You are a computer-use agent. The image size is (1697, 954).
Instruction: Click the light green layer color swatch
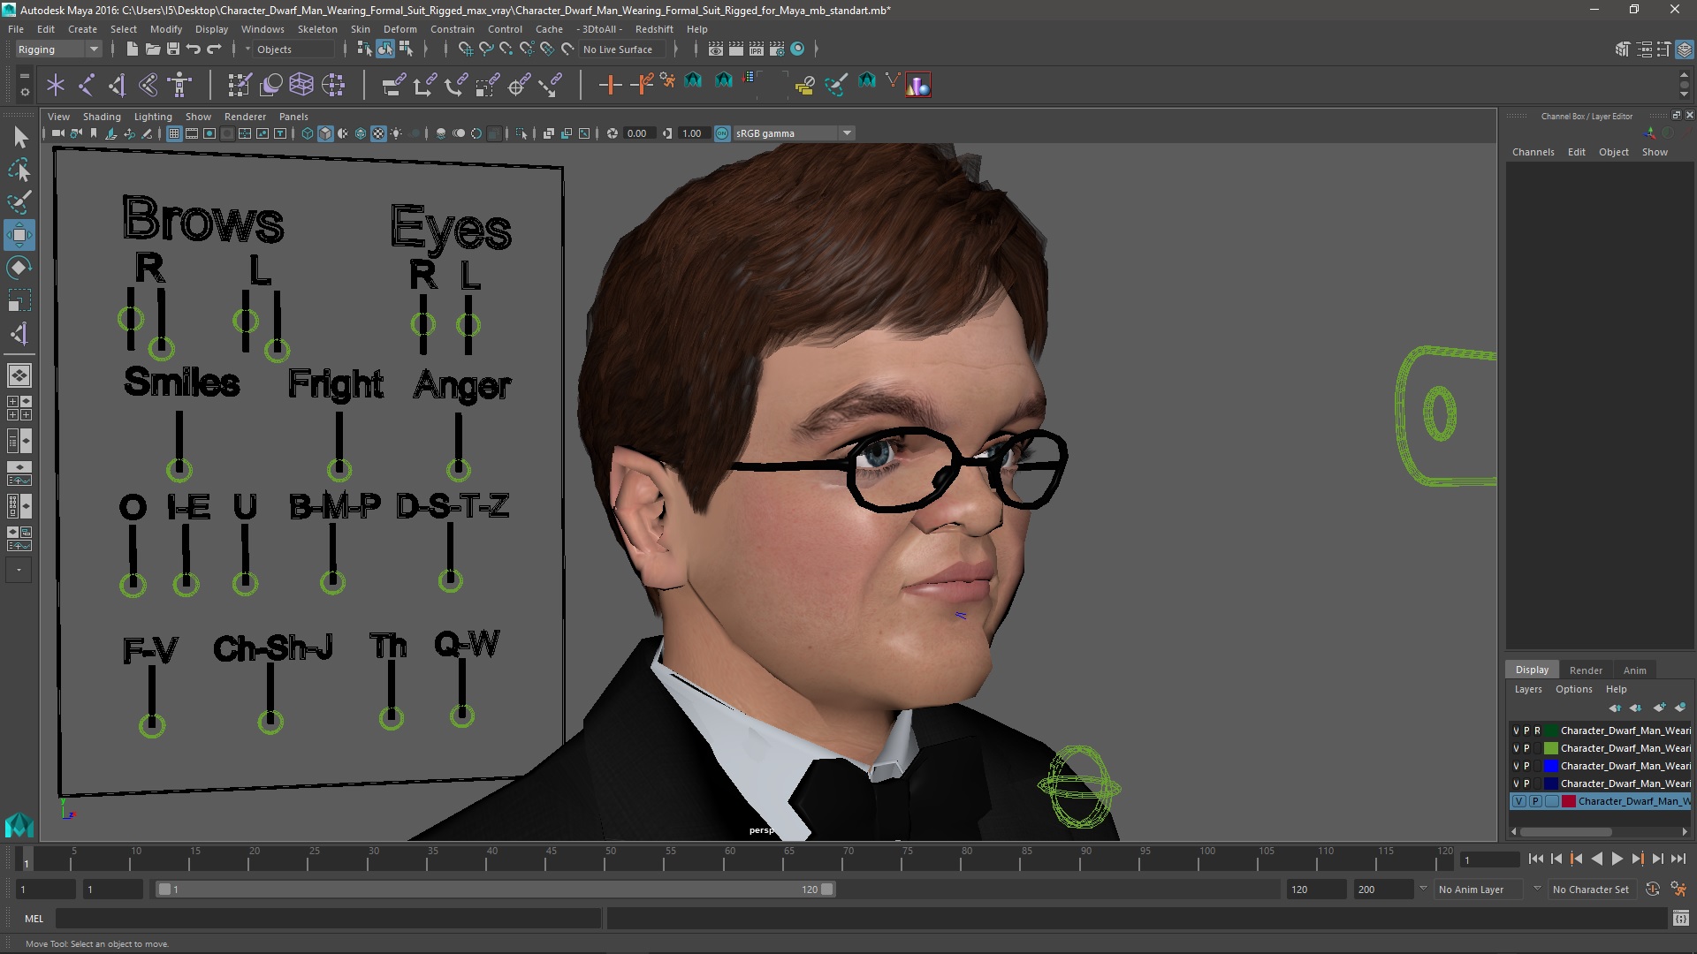coord(1551,748)
